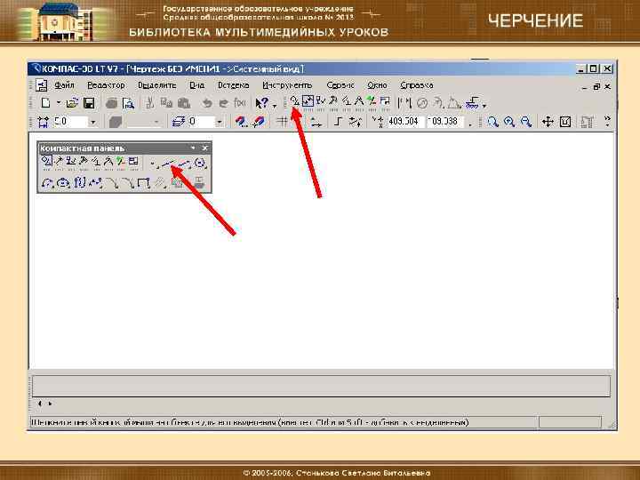Open the Сервис menu
The height and width of the screenshot is (480, 640).
340,85
